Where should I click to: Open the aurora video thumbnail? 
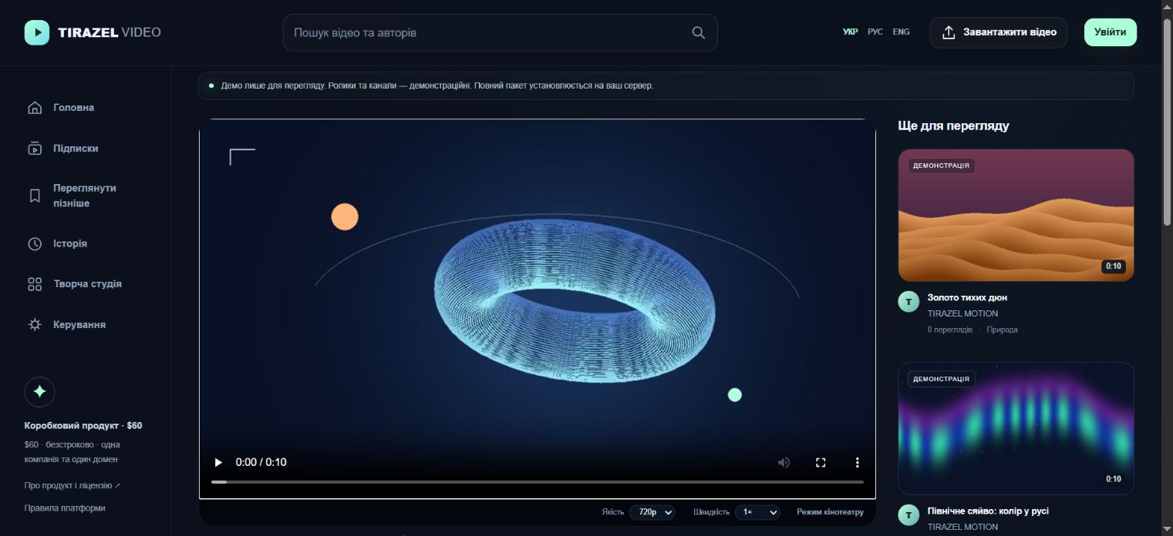pyautogui.click(x=1016, y=428)
